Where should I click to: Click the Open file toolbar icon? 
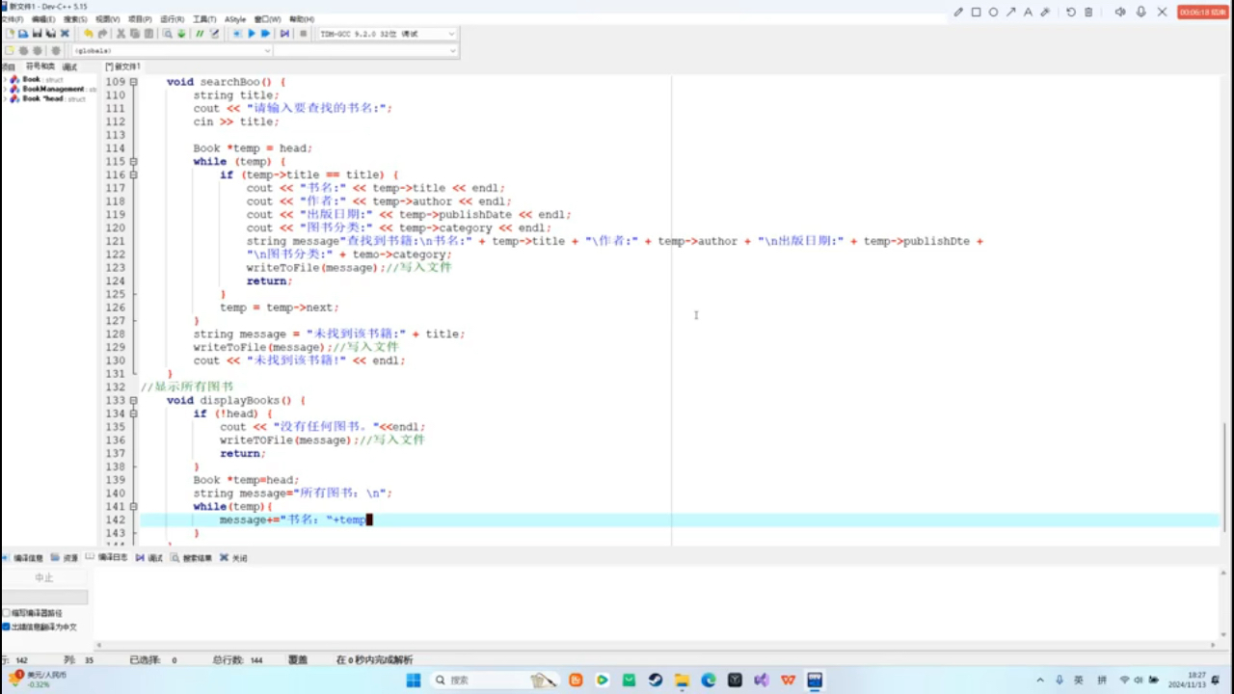(x=23, y=34)
